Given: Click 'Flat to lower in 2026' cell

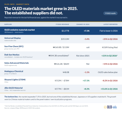Looking at the screenshot, I should click(109, 31).
